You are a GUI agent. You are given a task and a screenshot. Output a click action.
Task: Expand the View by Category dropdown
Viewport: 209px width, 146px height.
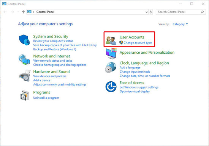[180, 24]
